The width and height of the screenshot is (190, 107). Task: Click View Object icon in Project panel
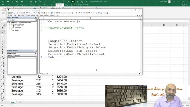[x=11, y=20]
